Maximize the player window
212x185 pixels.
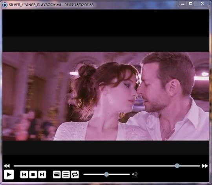(191, 4)
